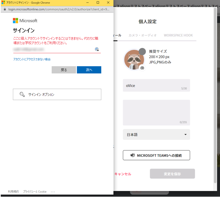Screen dimensions: 220x197
Task: Click the key icon beside サインイン オプション
Action: click(22, 94)
